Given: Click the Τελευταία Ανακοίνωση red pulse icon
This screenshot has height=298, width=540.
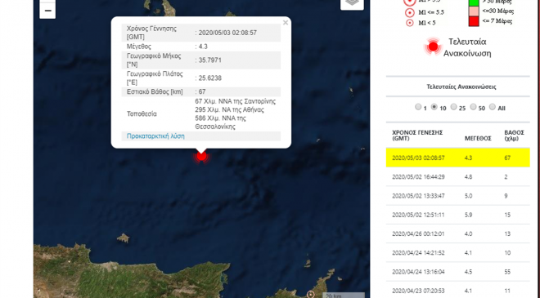Looking at the screenshot, I should point(433,47).
